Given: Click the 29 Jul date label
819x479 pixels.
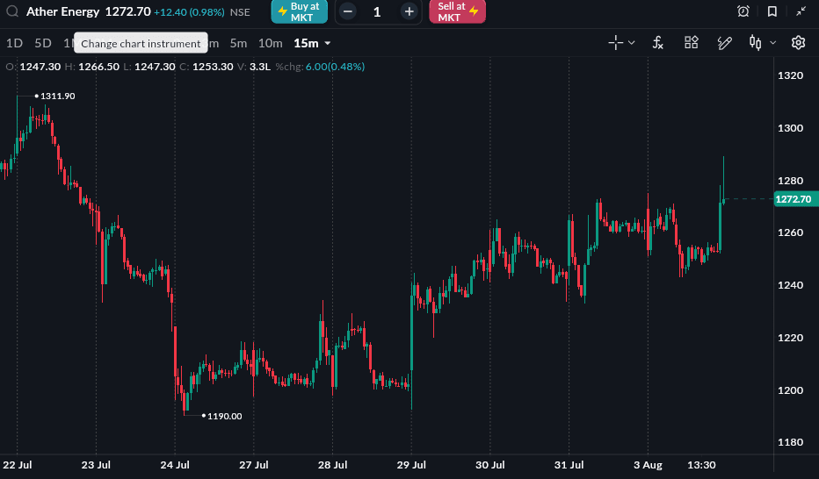Looking at the screenshot, I should pyautogui.click(x=411, y=465).
